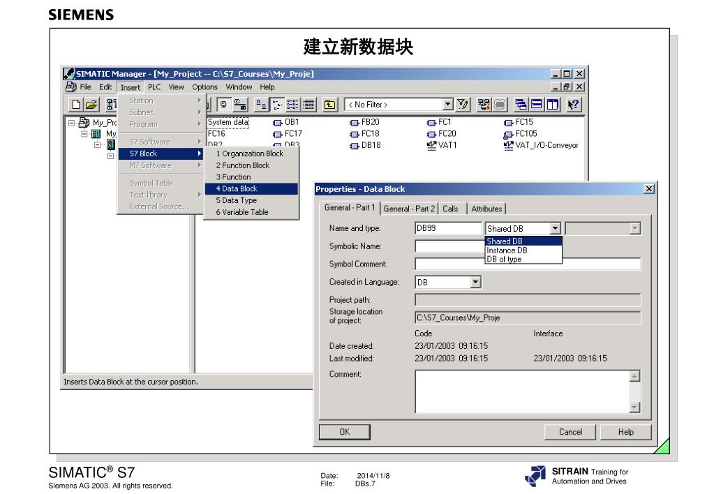Screen dimensions: 714x494
Task: Switch to the Attributes tab
Action: click(x=486, y=209)
